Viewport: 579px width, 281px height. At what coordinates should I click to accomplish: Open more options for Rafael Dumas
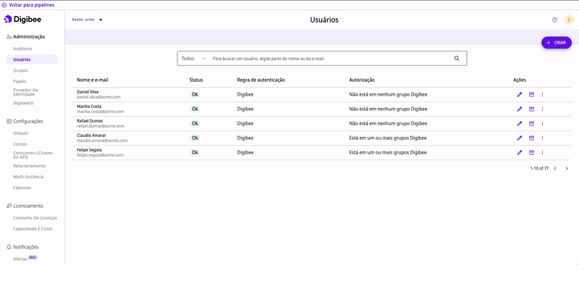coord(542,124)
